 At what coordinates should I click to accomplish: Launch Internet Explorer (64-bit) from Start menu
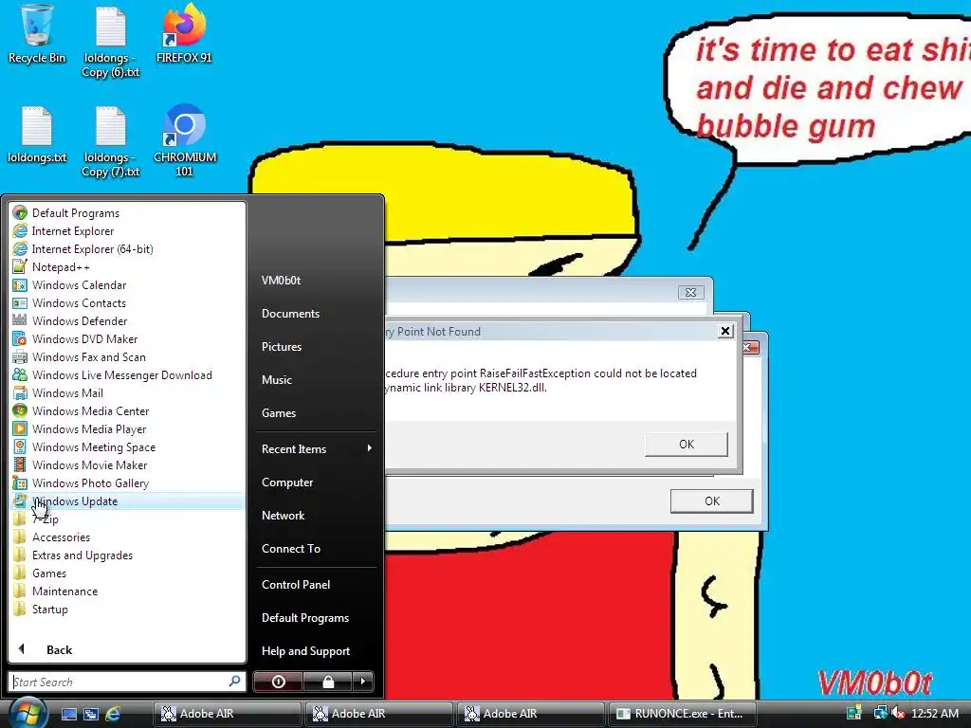pyautogui.click(x=127, y=249)
